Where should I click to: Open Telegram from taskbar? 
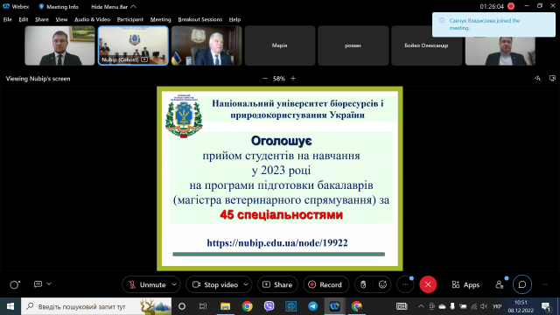point(313,306)
